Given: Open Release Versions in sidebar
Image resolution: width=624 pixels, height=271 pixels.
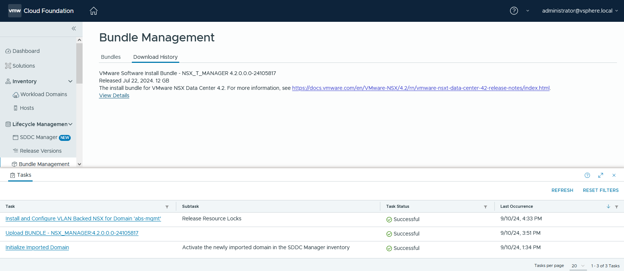Looking at the screenshot, I should pyautogui.click(x=41, y=151).
